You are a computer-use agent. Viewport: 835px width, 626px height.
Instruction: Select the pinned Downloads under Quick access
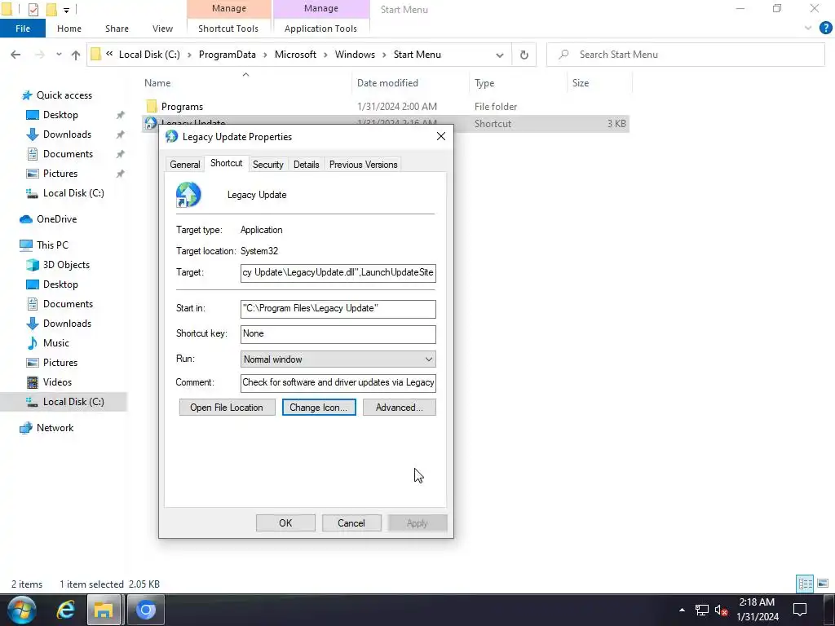[67, 134]
